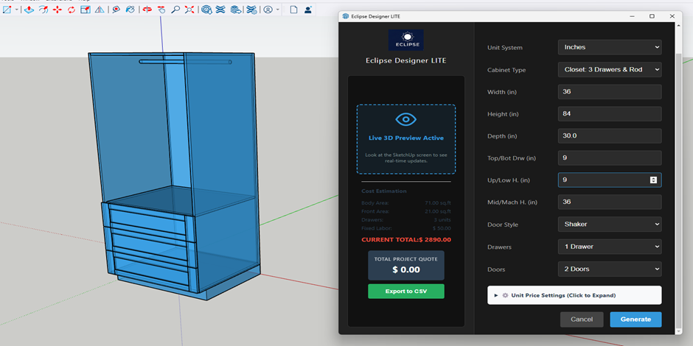
Task: Select the Push/Pull tool
Action: click(x=29, y=10)
